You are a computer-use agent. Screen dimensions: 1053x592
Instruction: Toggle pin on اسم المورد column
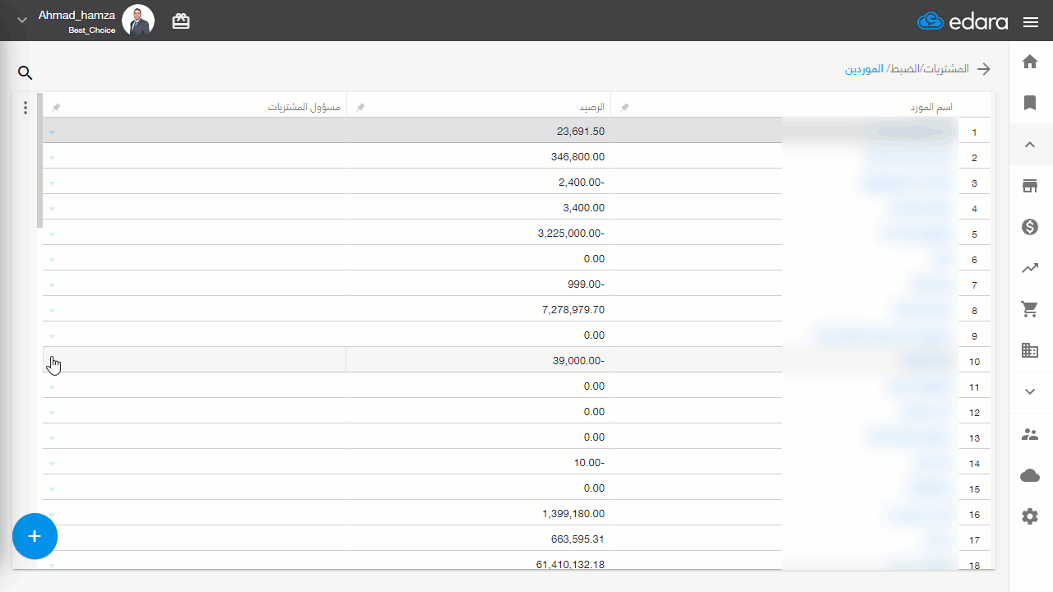click(624, 108)
